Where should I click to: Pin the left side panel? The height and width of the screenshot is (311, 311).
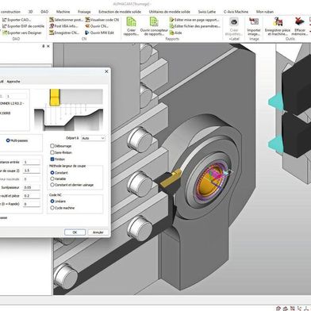pyautogui.click(x=44, y=46)
